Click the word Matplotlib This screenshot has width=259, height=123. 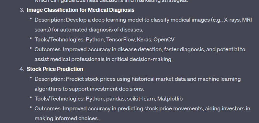(170, 99)
